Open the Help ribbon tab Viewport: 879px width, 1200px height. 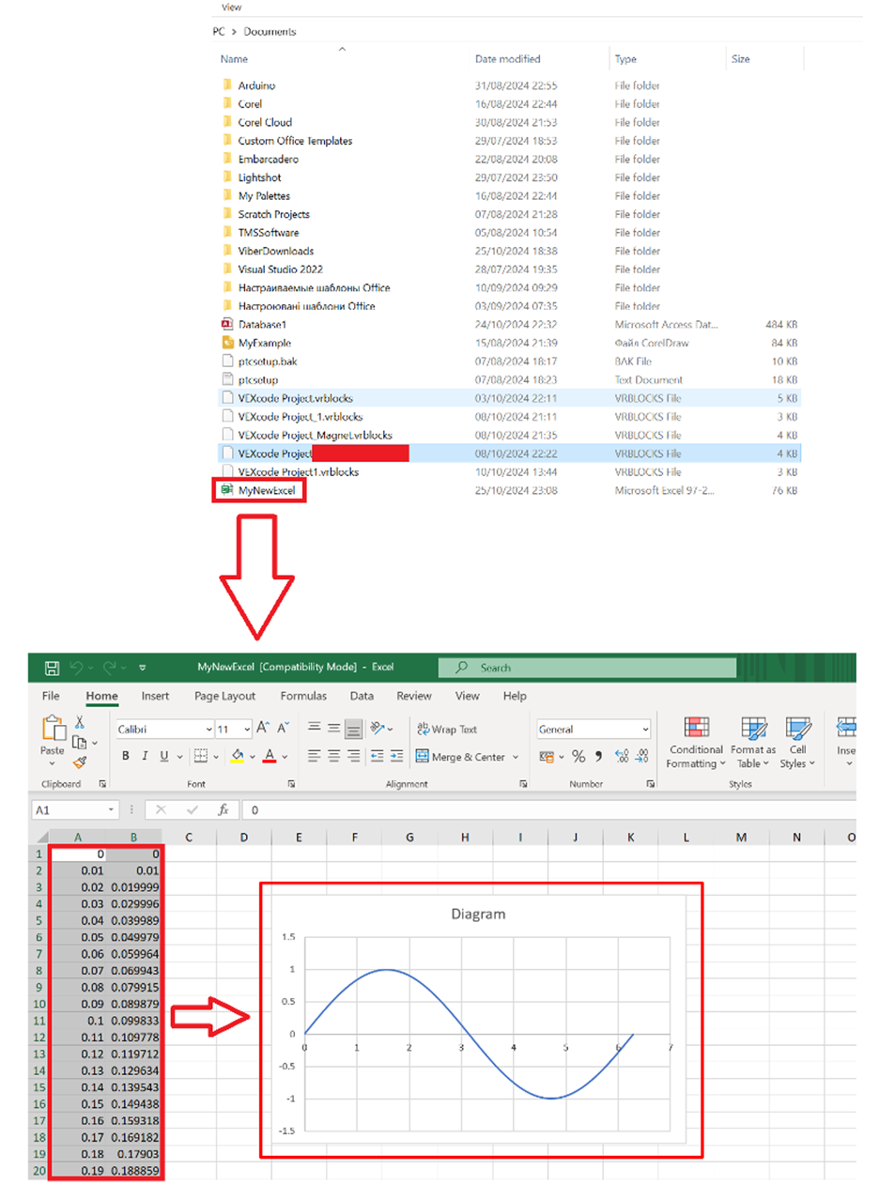click(x=515, y=696)
